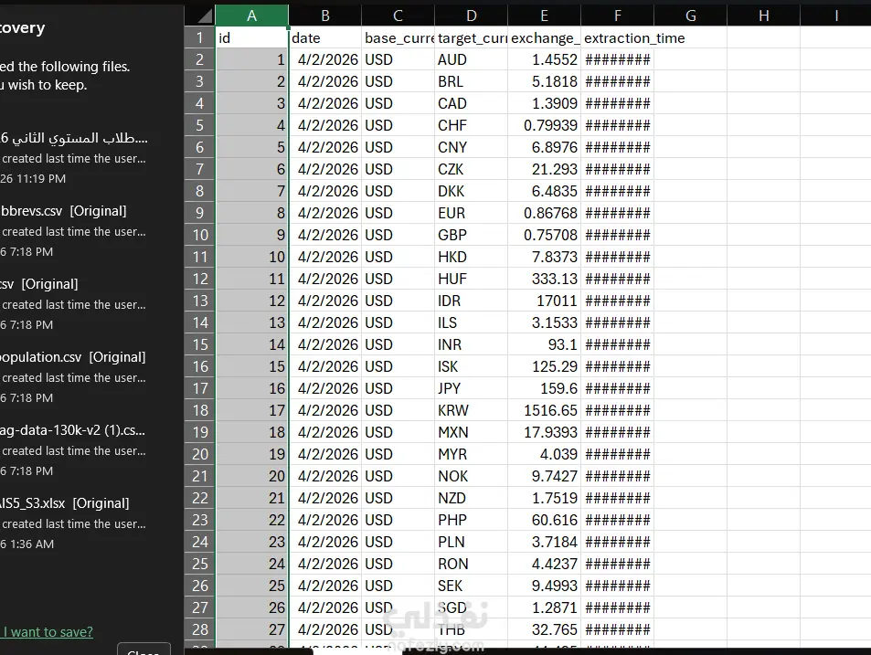The width and height of the screenshot is (871, 655).
Task: Select column E header
Action: click(545, 16)
